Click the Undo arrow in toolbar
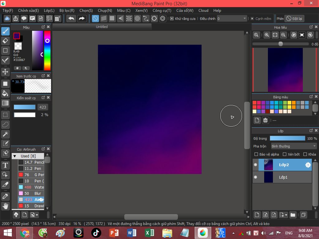Image resolution: width=319 pixels, height=239 pixels. pos(71,18)
